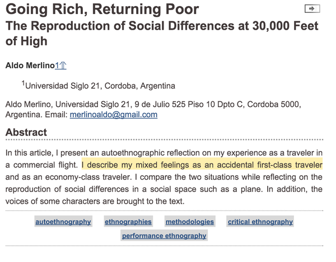Click the yellow highlighted sentence in the abstract
Image resolution: width=336 pixels, height=262 pixels.
[202, 165]
